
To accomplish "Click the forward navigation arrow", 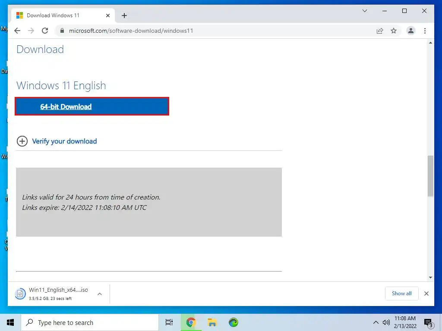I will [x=31, y=31].
